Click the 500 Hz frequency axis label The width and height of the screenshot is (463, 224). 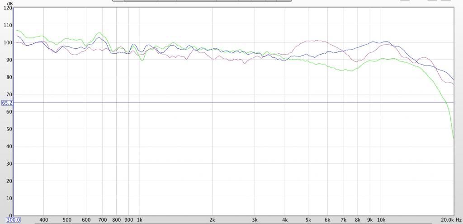click(x=67, y=220)
